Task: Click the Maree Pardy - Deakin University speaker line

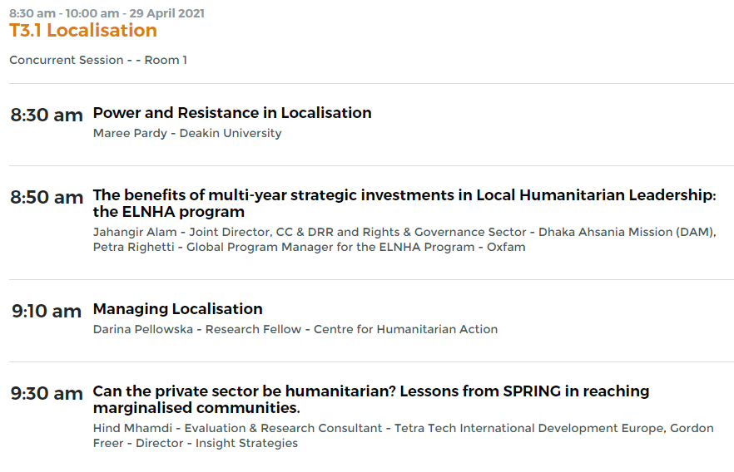Action: pos(187,133)
